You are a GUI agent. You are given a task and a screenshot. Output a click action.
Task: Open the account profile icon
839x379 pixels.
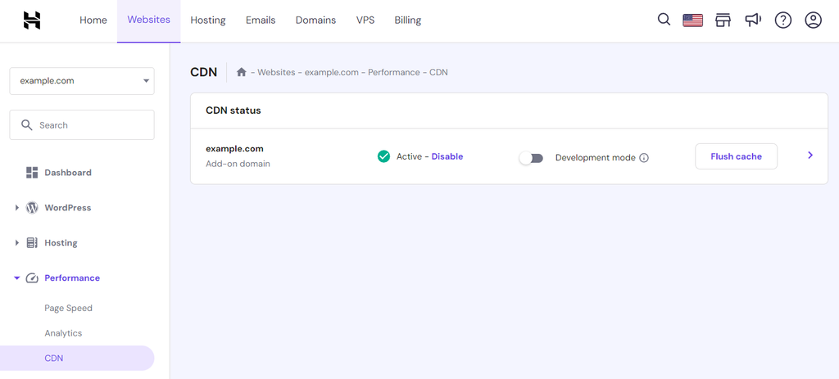pos(813,20)
